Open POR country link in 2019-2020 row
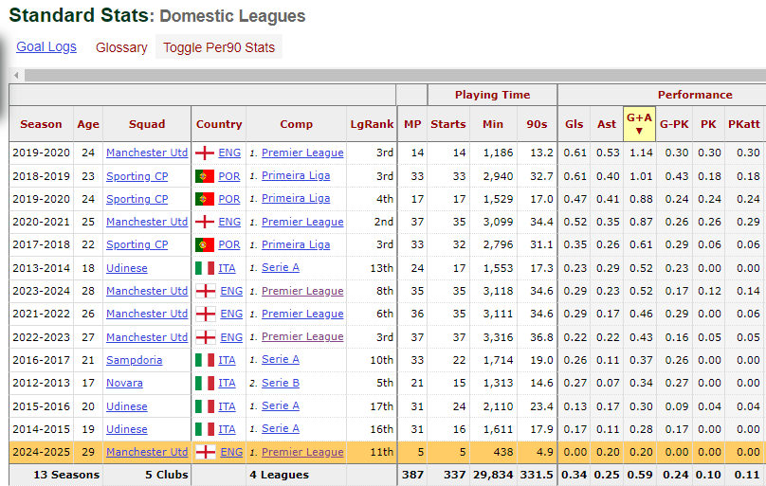Viewport: 766px width, 486px height. click(229, 199)
